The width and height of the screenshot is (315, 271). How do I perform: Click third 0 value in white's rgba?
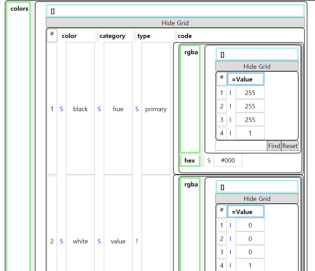tap(250, 252)
